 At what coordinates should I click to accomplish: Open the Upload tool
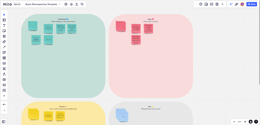click(x=4, y=90)
